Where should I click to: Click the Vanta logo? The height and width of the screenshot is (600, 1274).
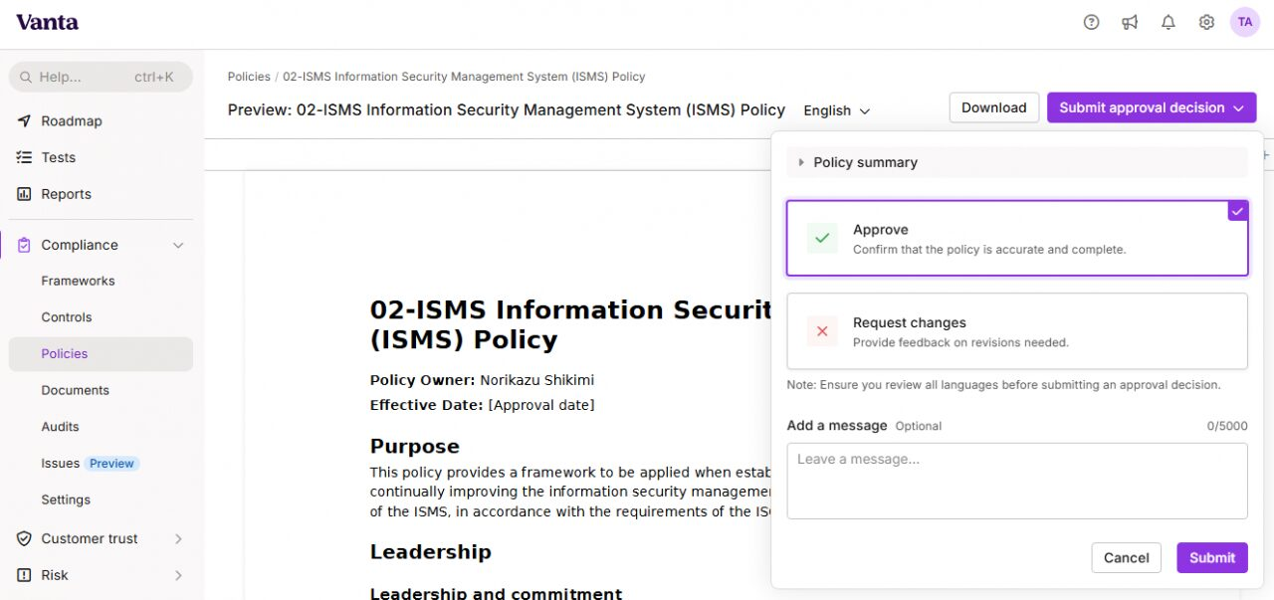click(47, 22)
